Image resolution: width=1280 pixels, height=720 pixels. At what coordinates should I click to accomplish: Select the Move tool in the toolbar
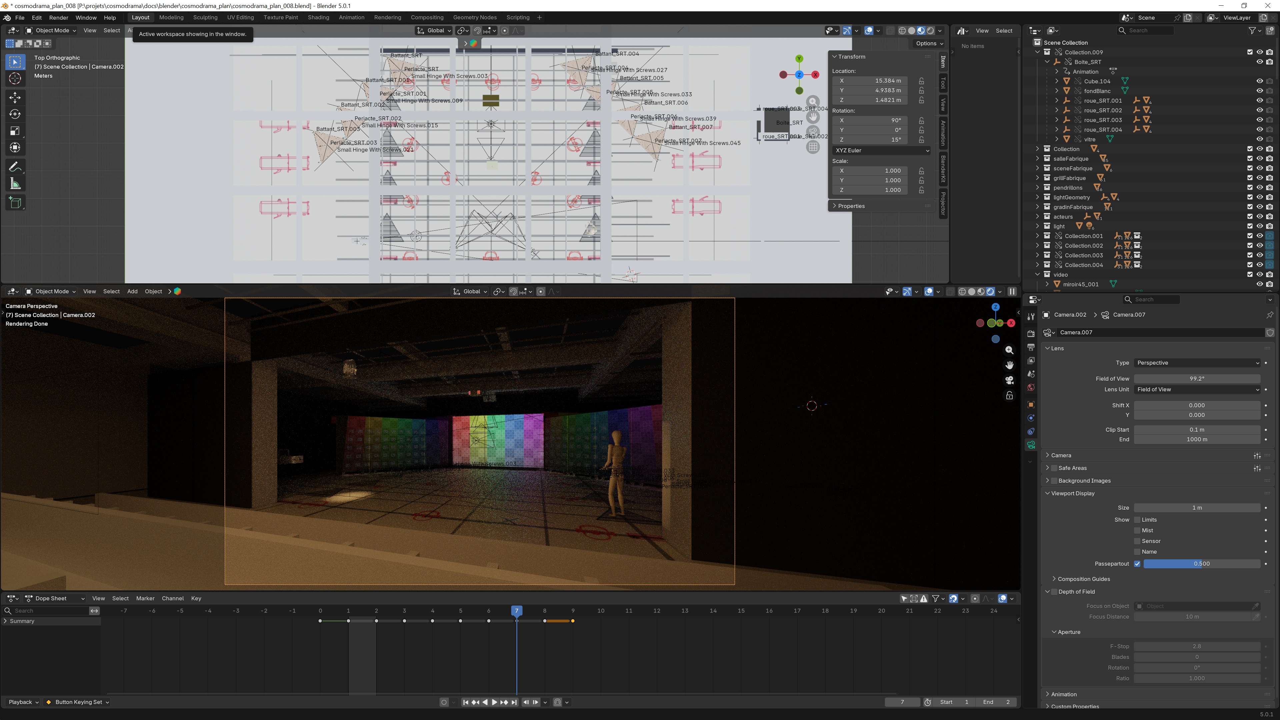(15, 97)
